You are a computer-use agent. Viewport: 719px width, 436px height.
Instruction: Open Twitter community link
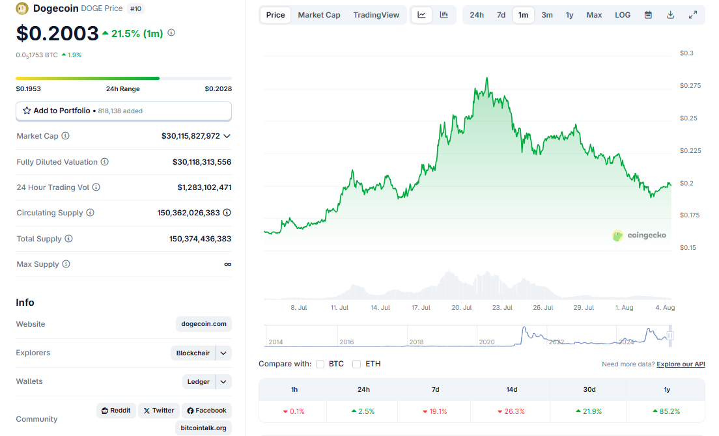coord(159,411)
